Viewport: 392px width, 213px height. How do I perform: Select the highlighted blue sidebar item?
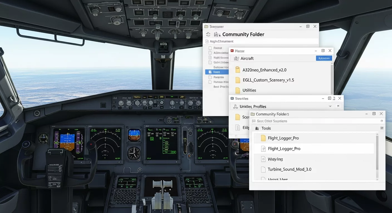(x=217, y=72)
